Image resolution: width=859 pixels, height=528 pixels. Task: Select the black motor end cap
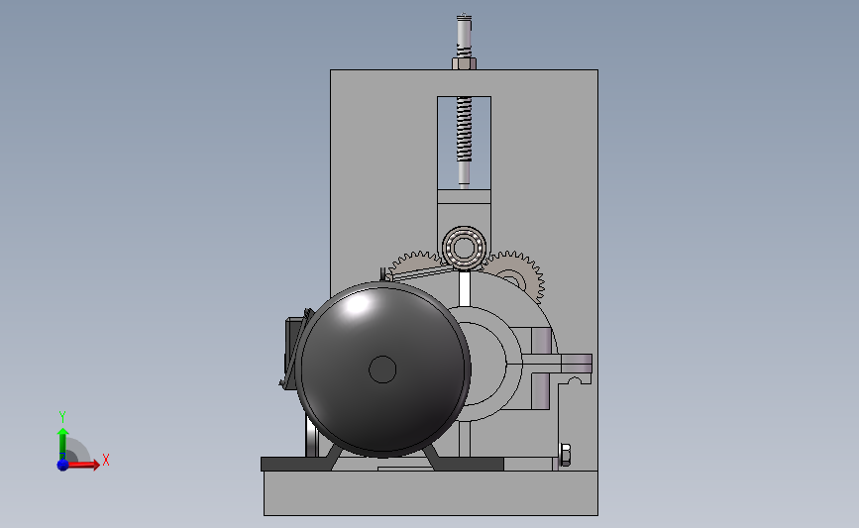[382, 370]
